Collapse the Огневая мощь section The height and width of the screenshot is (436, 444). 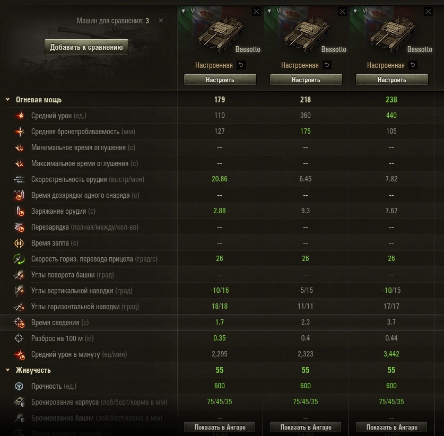pos(8,100)
